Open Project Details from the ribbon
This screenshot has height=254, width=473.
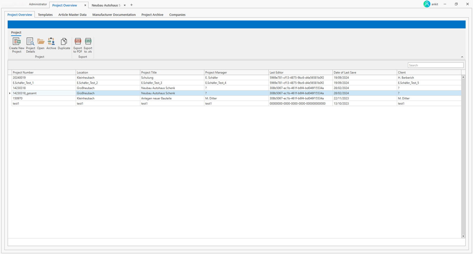(x=30, y=42)
